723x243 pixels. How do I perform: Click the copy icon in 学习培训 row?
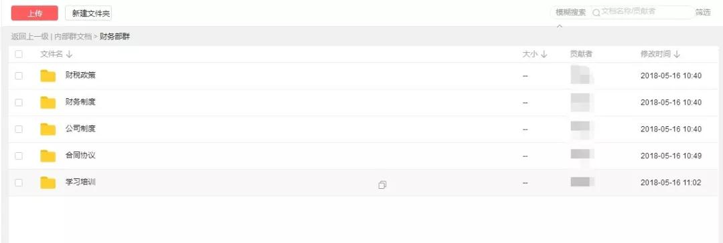point(382,184)
